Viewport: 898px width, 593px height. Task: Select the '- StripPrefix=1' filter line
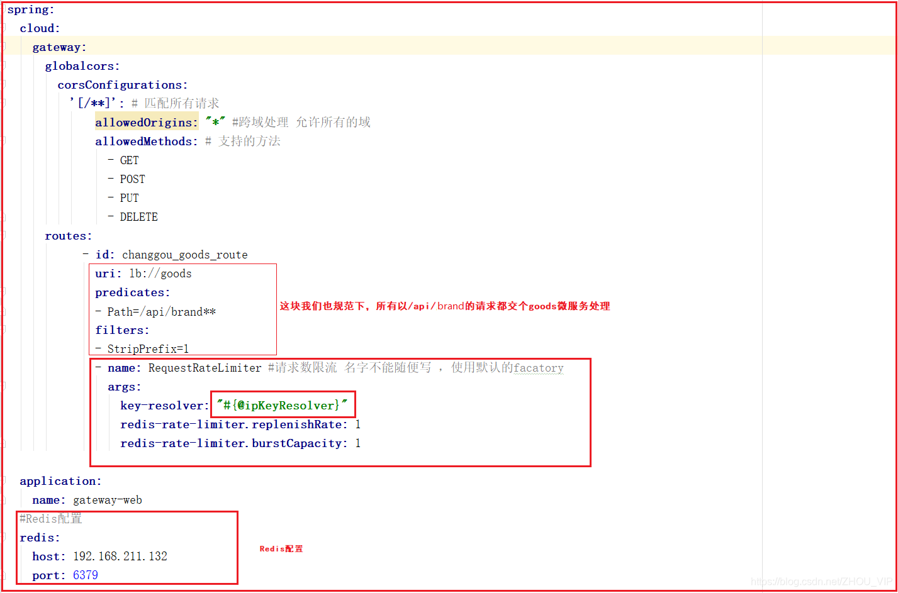click(x=142, y=349)
